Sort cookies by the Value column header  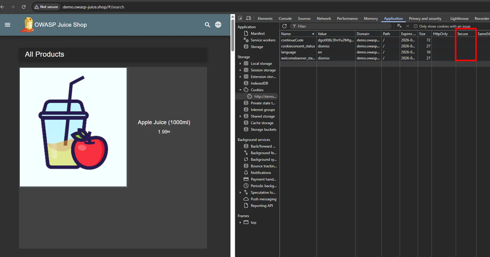click(336, 34)
